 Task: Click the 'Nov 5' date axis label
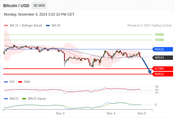click(x=142, y=113)
